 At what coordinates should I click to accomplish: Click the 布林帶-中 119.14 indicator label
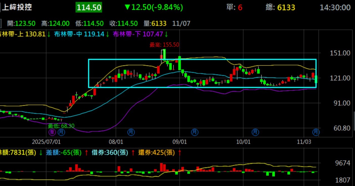pos(79,34)
